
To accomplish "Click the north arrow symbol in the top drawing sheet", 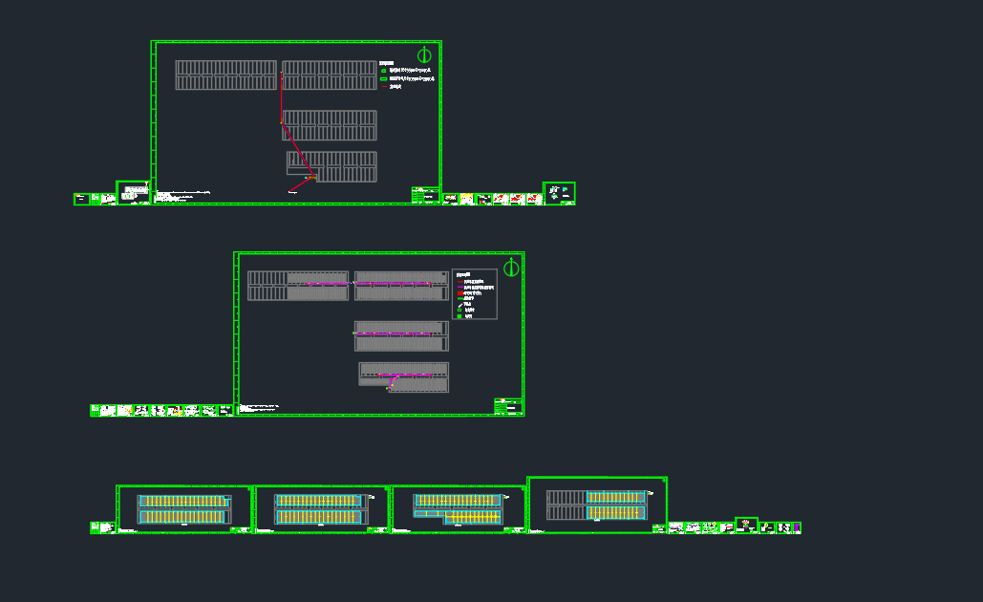I will click(424, 55).
